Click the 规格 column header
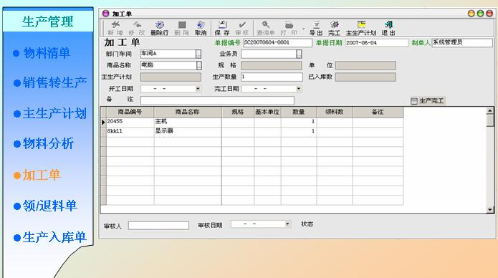Image resolution: width=498 pixels, height=278 pixels. tap(238, 112)
